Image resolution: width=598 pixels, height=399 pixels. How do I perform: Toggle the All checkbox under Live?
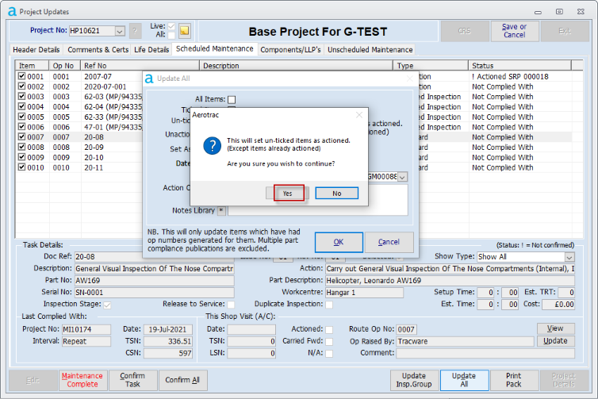click(x=171, y=35)
